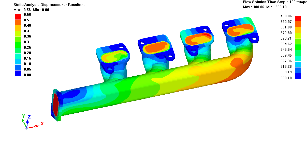
Task: Click the dark blue bottom temperature legend swatch
Action: [298, 76]
